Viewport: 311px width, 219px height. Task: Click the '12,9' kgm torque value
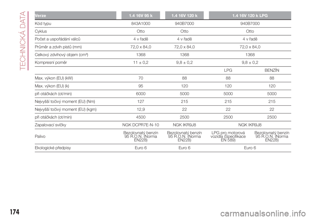[141, 109]
